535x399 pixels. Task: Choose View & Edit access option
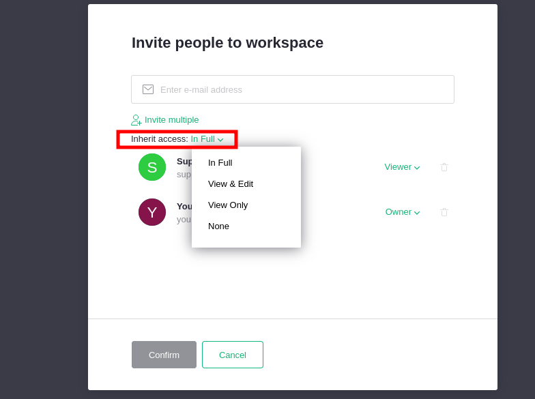pos(231,183)
